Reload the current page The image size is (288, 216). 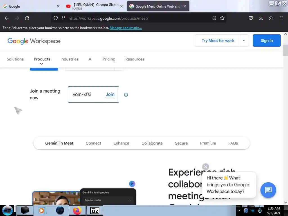tap(27, 18)
